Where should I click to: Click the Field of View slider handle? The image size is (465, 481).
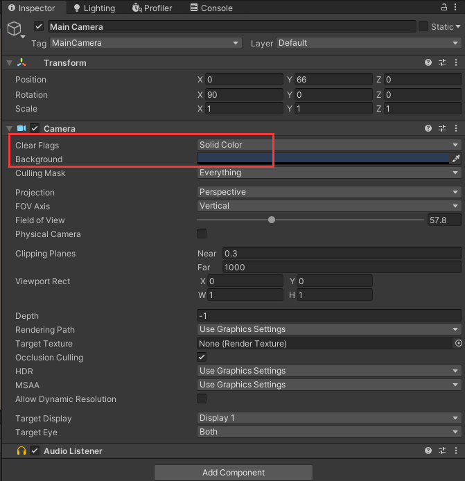272,220
